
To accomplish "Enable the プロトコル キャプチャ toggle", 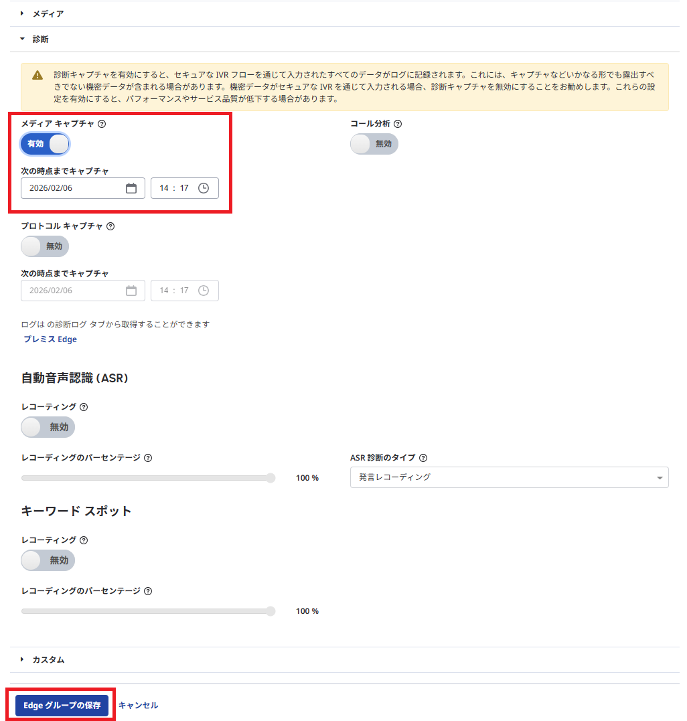I will (x=45, y=246).
